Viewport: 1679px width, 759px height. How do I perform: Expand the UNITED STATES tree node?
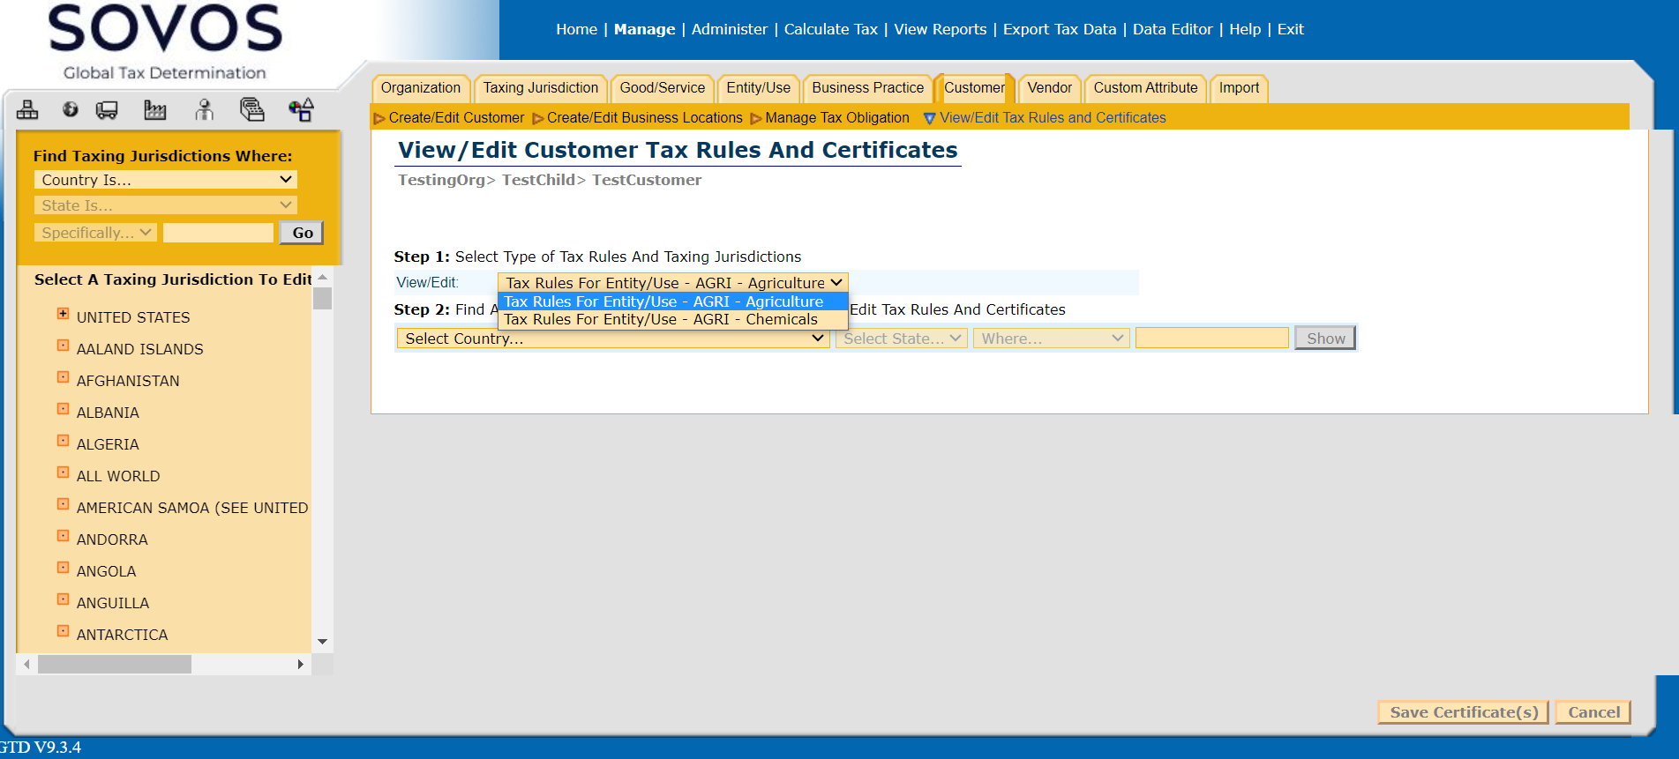point(63,314)
